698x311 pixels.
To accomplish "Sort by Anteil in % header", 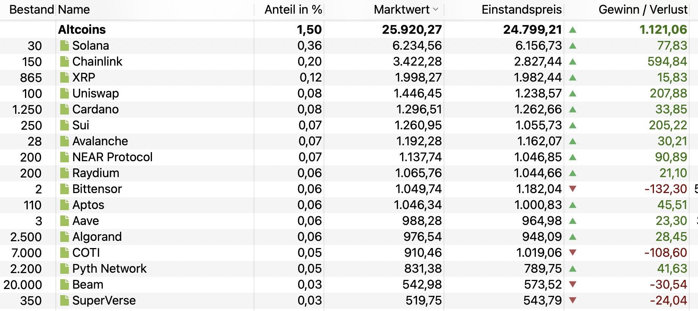I will click(x=293, y=9).
